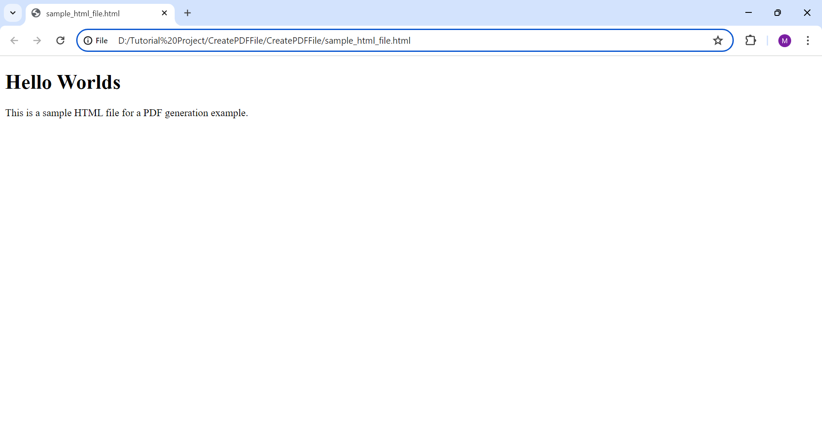Click the Hello Worlds heading

point(63,82)
